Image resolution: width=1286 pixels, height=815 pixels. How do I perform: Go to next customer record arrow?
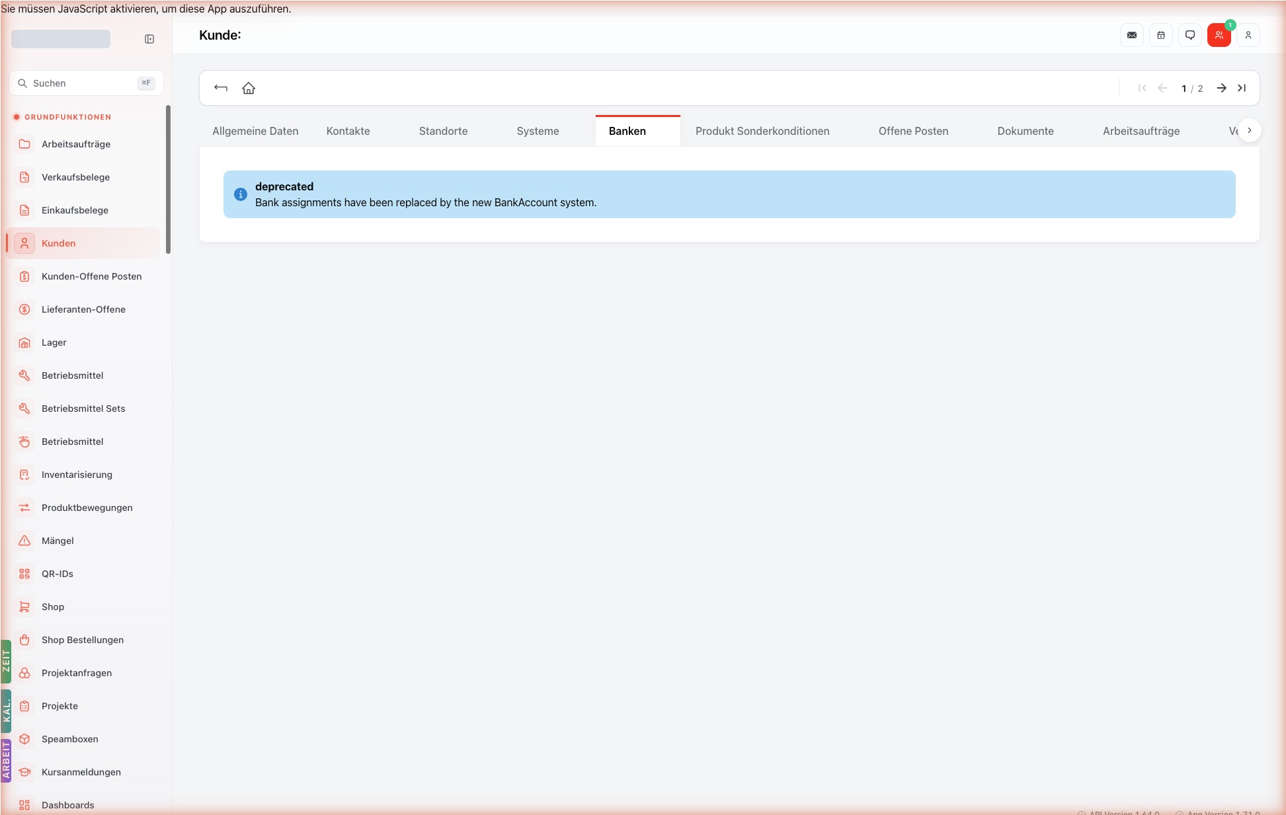(x=1222, y=88)
